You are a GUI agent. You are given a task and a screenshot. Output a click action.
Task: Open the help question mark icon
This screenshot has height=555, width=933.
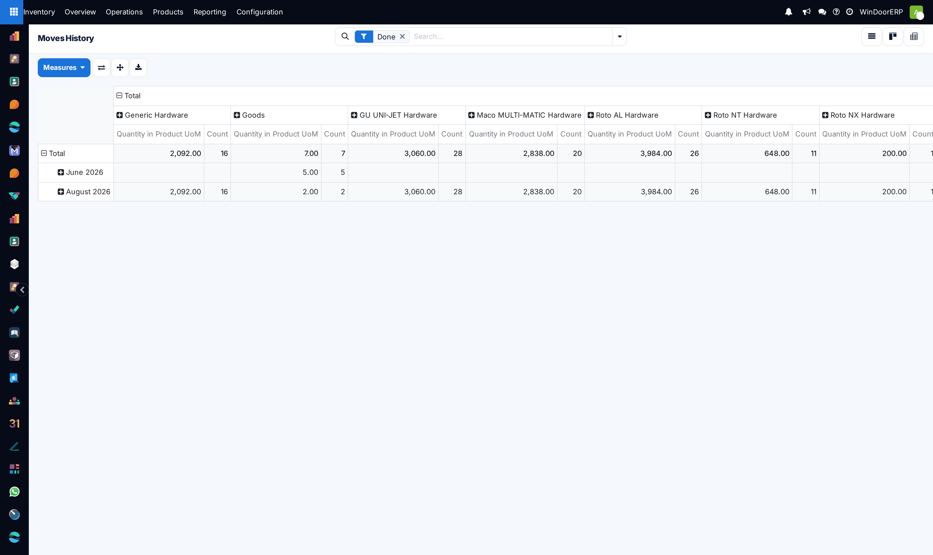click(x=836, y=12)
